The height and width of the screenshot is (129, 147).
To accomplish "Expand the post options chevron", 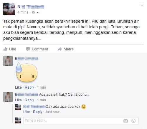I will click(142, 5).
